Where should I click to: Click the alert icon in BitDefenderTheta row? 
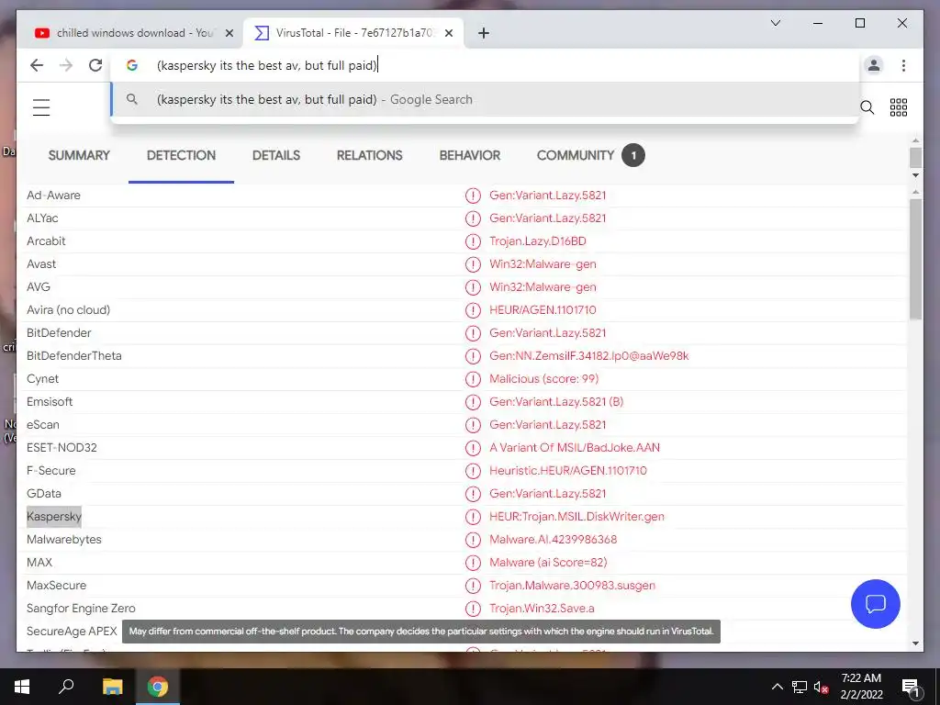(473, 356)
